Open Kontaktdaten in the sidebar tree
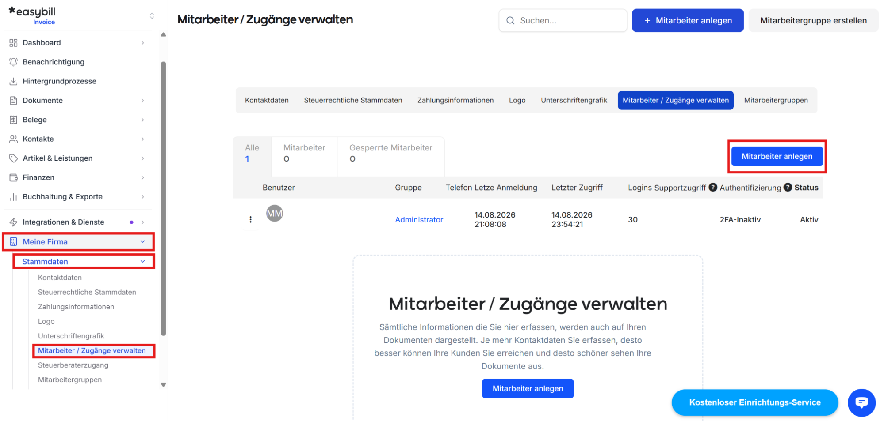Screen dimensions: 884x421 point(60,278)
